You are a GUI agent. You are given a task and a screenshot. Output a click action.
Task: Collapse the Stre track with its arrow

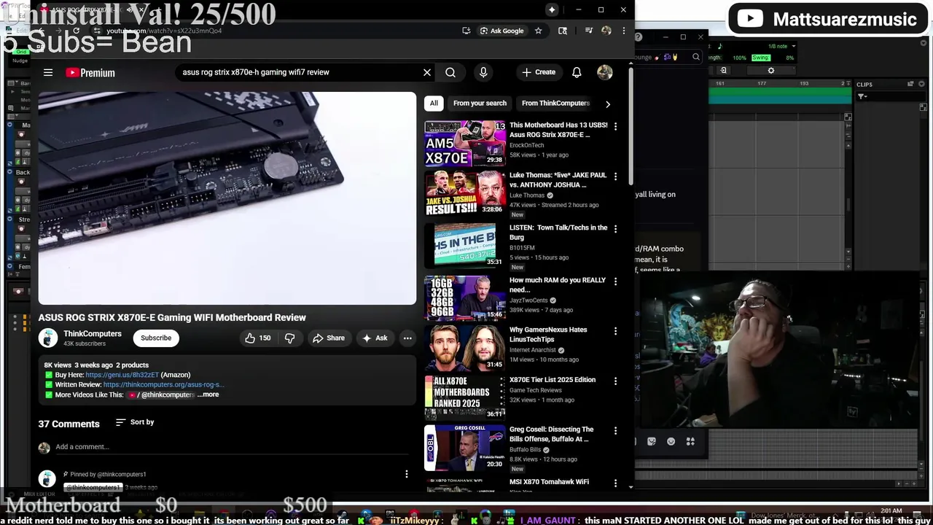tap(9, 219)
